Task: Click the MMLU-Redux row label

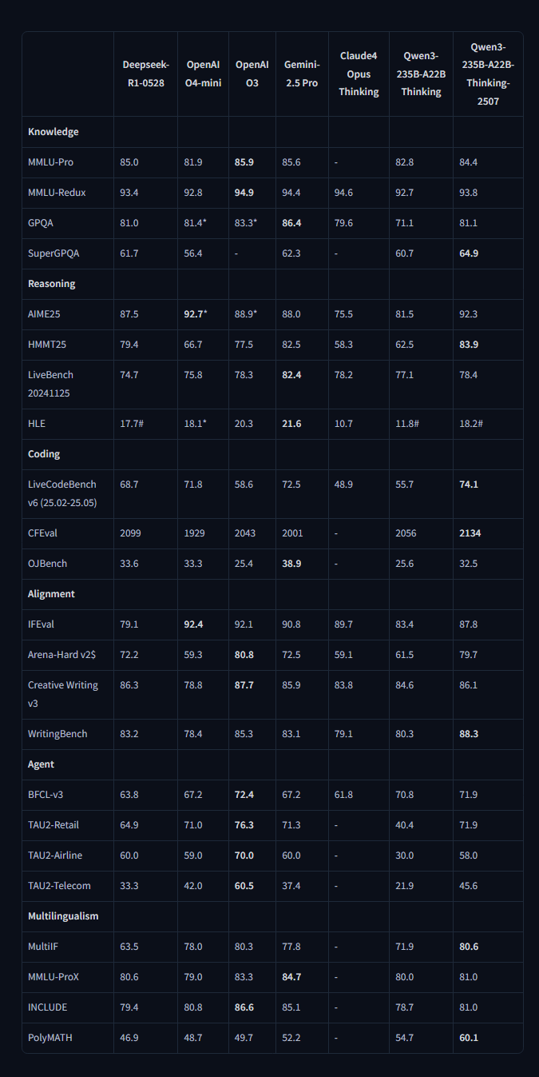Action: (57, 193)
